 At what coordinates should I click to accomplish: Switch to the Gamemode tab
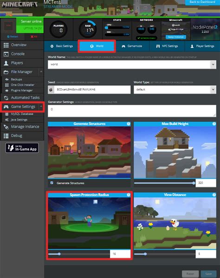click(132, 46)
